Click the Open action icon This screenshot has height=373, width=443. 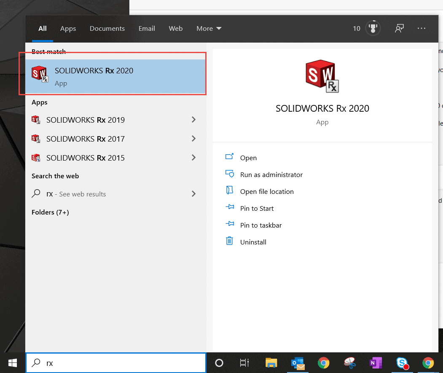click(x=229, y=156)
